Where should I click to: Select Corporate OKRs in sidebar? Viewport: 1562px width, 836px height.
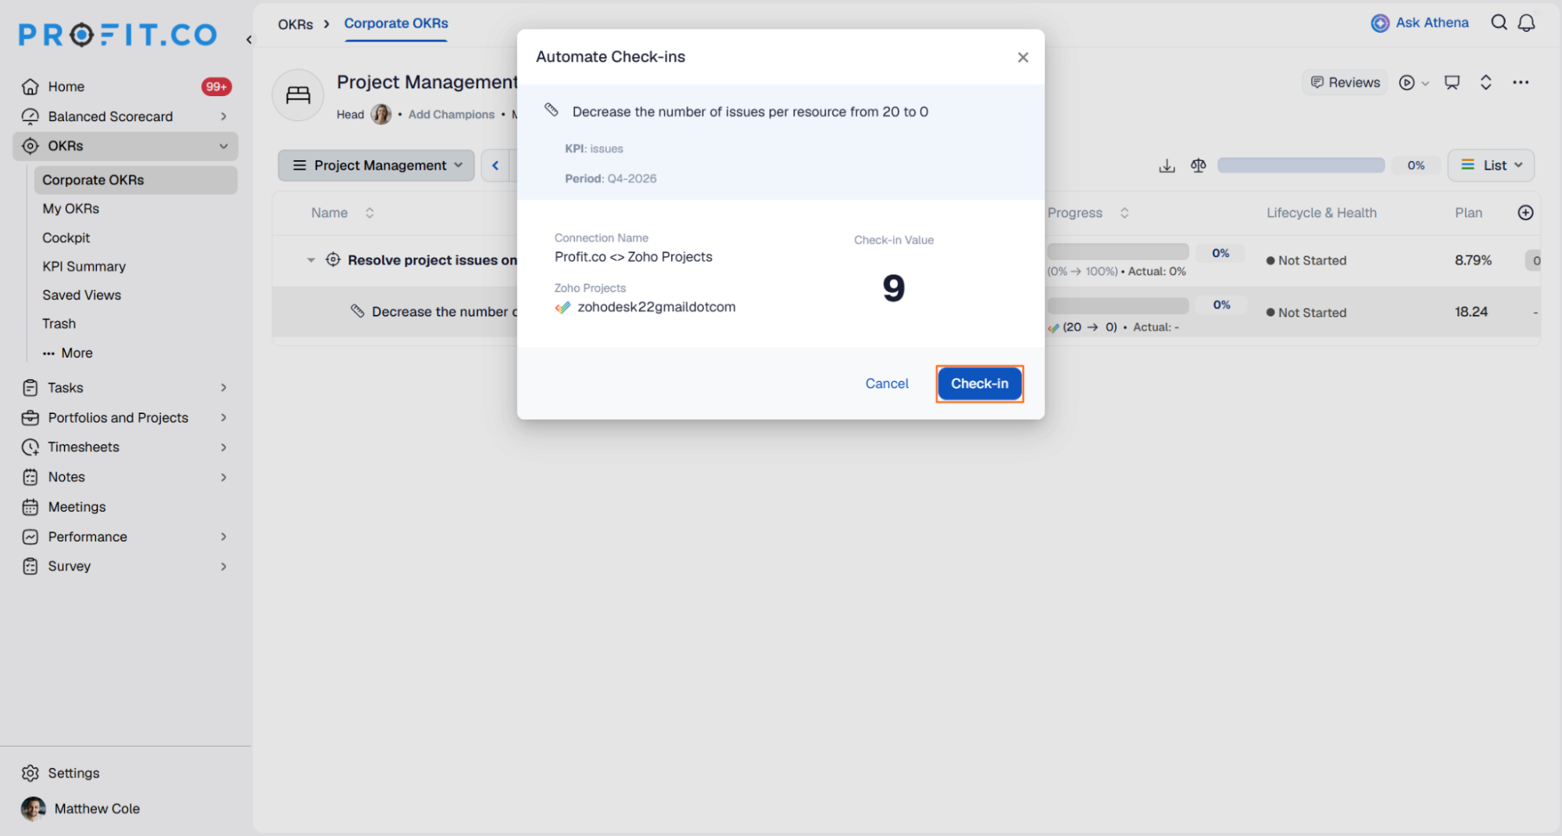click(135, 180)
